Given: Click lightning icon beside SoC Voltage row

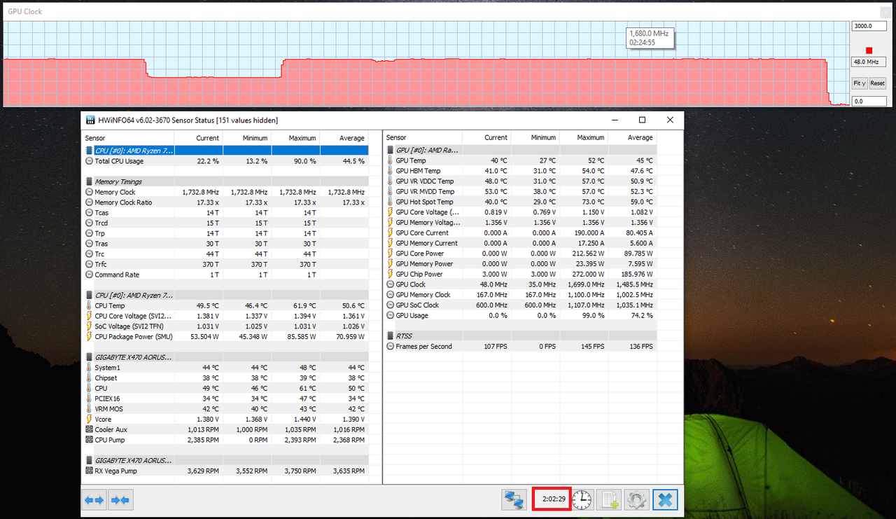Looking at the screenshot, I should coord(89,326).
